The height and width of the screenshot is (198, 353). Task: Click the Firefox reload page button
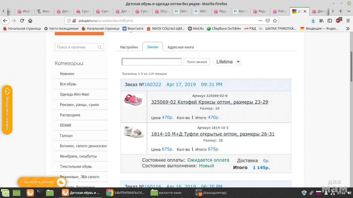pos(22,21)
